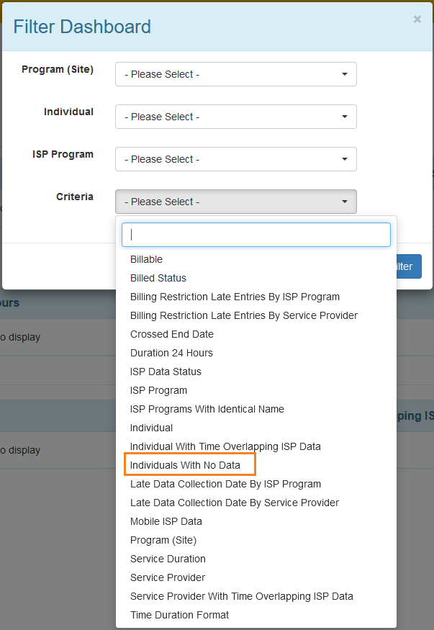This screenshot has width=434, height=630.
Task: Expand the ISP Program dropdown
Action: coord(235,159)
